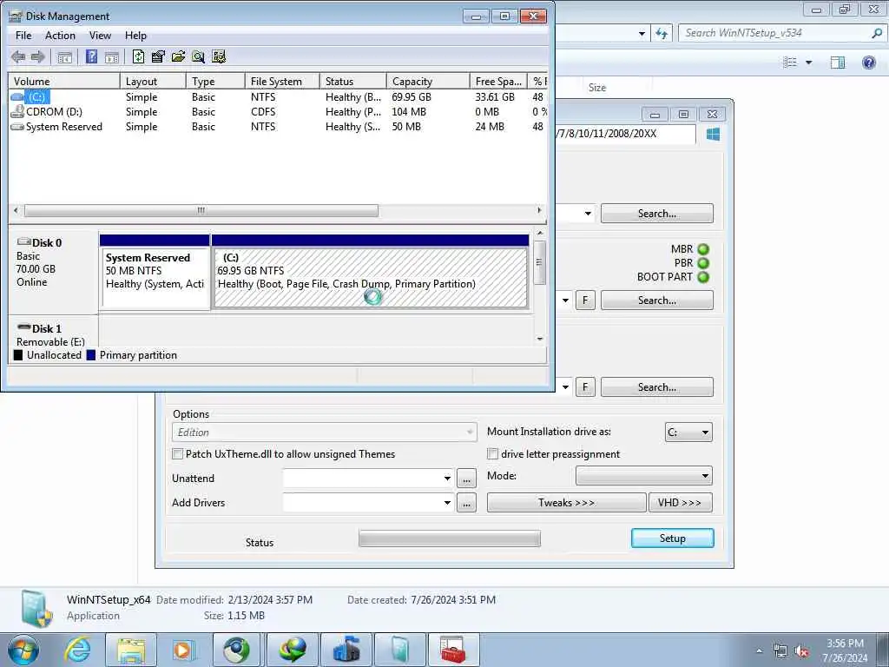Select Disk 0 label in graphical view

click(x=47, y=243)
